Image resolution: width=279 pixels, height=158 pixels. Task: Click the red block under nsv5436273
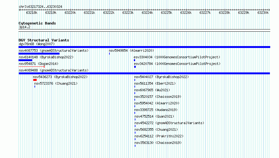[x=35, y=80]
